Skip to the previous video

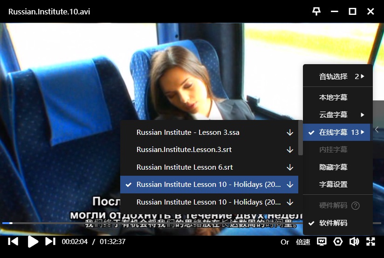(14, 241)
